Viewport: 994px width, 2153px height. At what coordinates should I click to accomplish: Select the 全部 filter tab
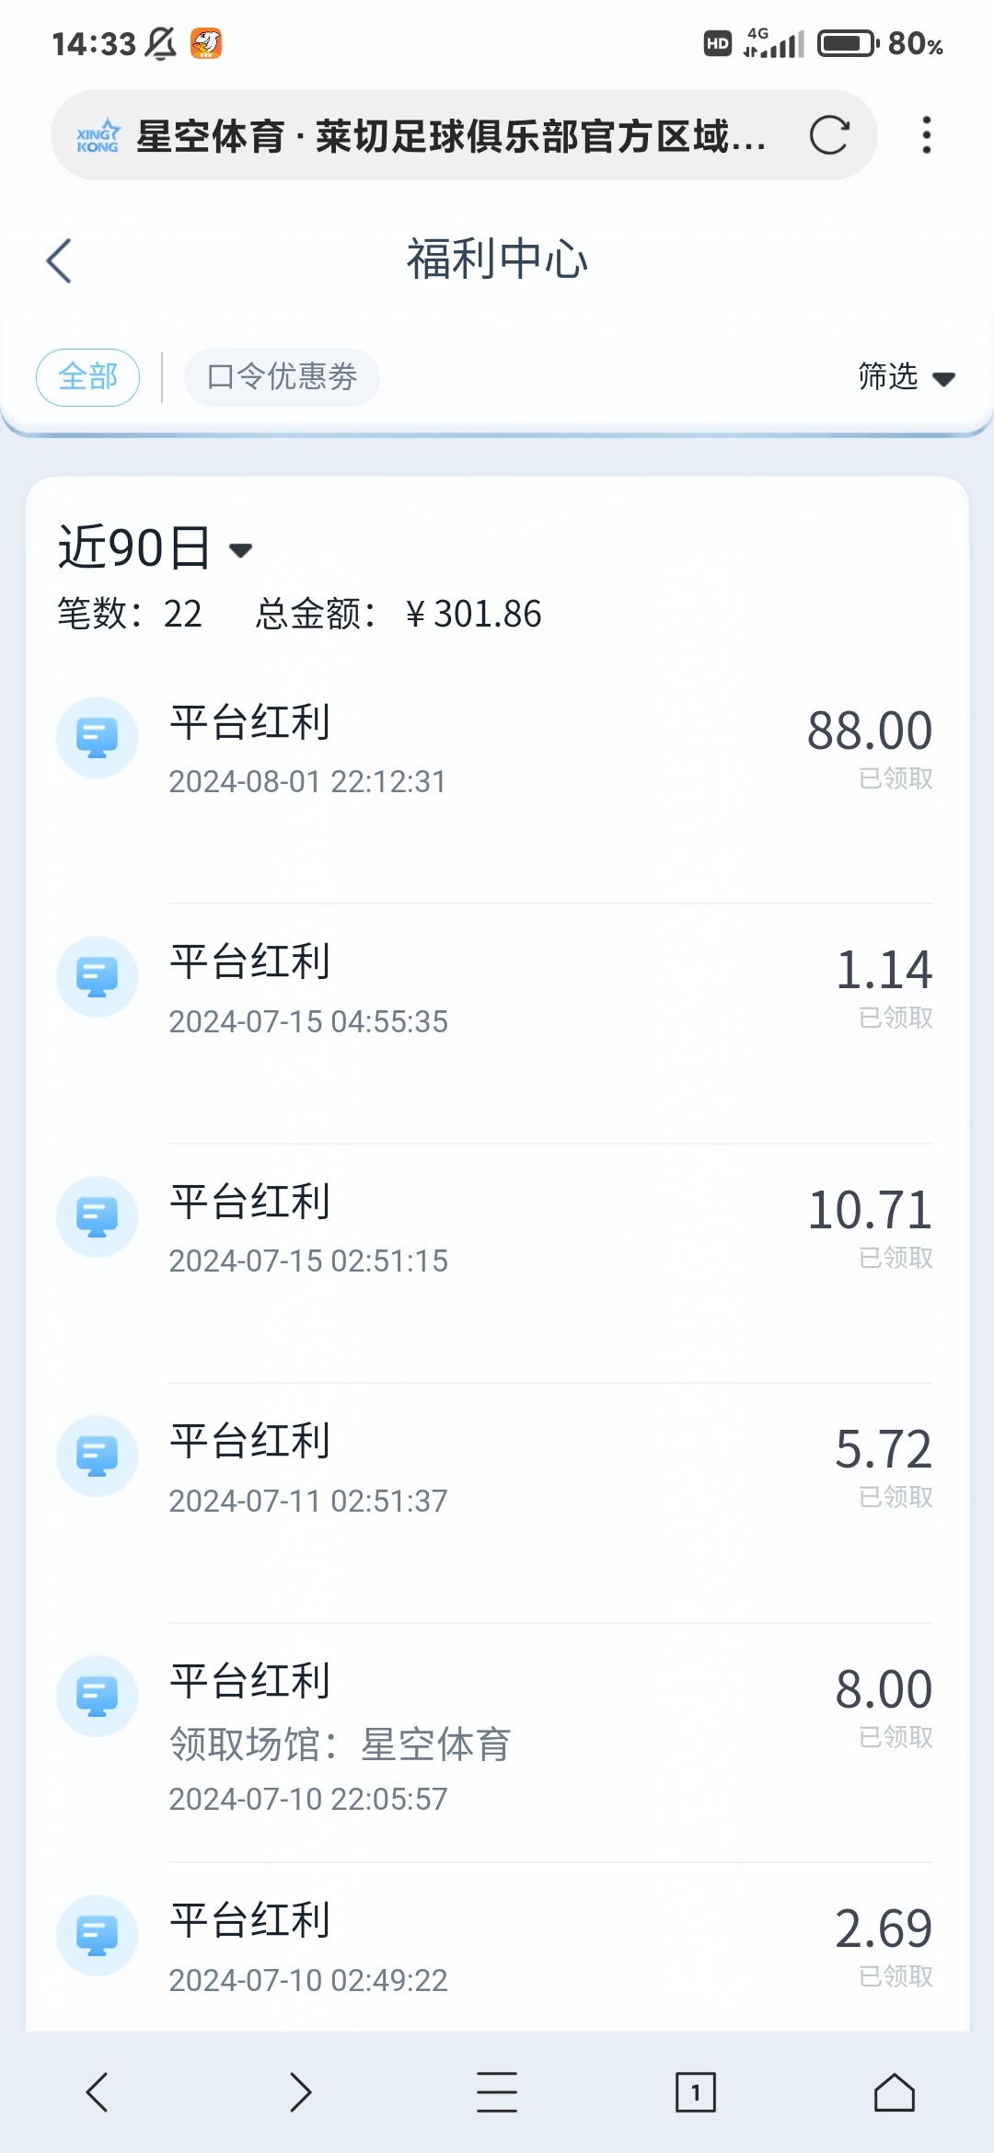point(87,377)
